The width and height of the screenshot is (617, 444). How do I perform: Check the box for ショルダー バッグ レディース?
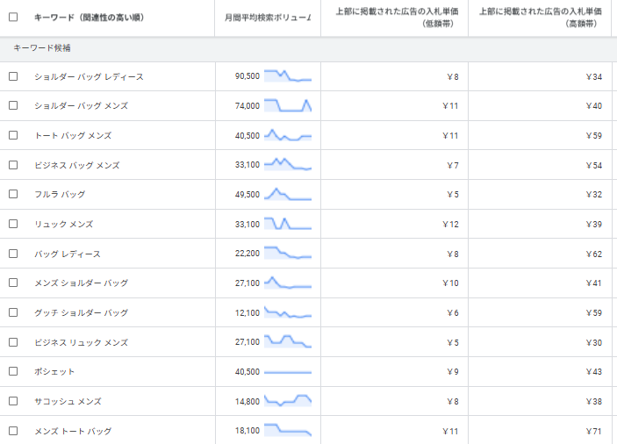13,76
